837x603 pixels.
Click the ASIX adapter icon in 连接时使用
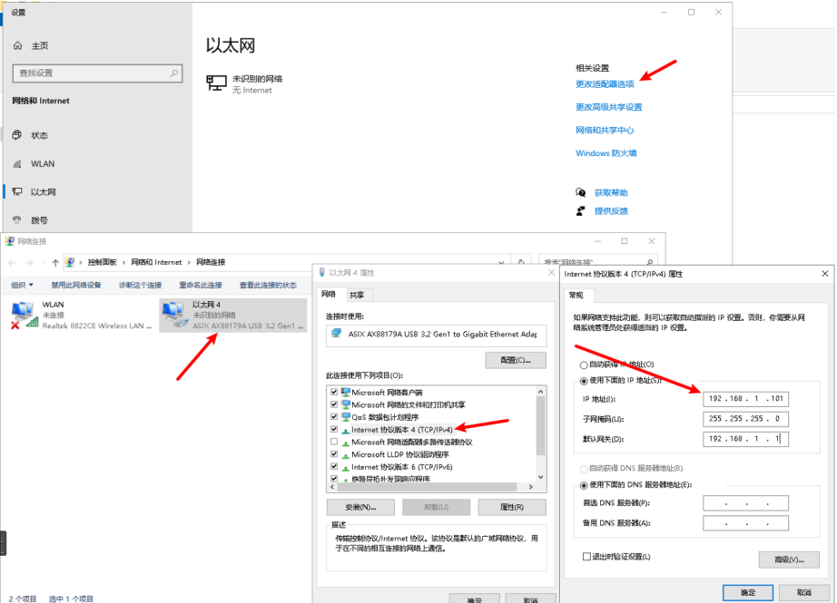[x=336, y=334]
